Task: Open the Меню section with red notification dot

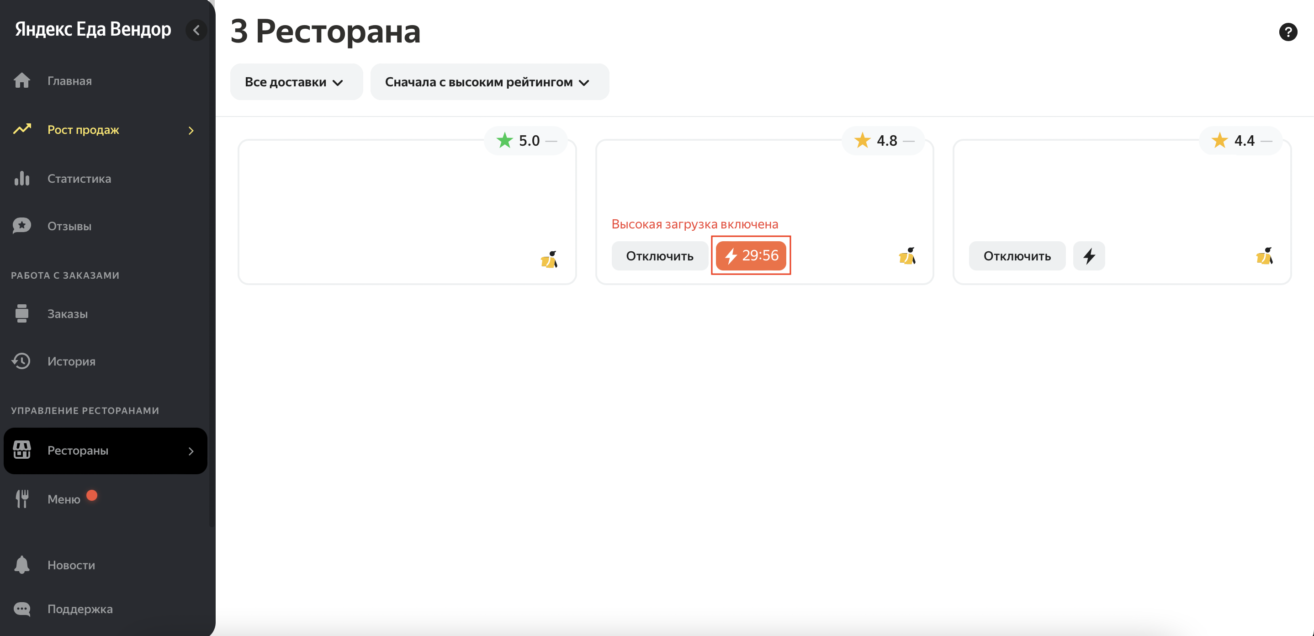Action: pyautogui.click(x=64, y=499)
